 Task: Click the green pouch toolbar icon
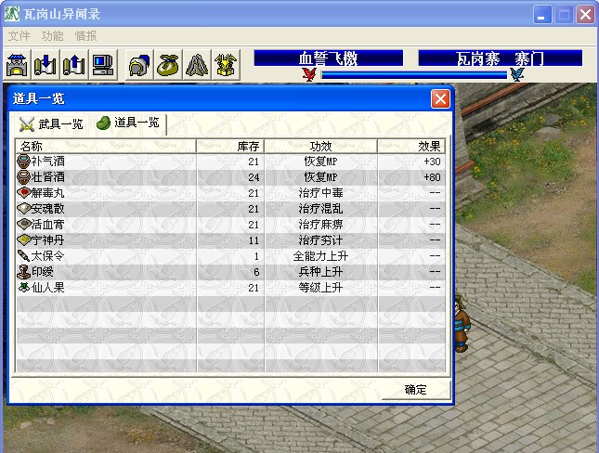point(168,65)
